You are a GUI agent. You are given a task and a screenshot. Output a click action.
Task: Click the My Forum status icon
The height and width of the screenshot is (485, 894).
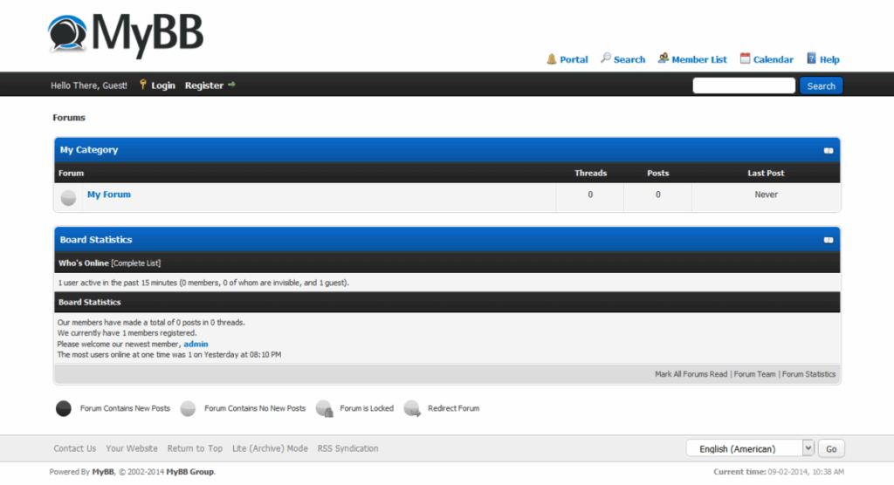[x=68, y=198]
